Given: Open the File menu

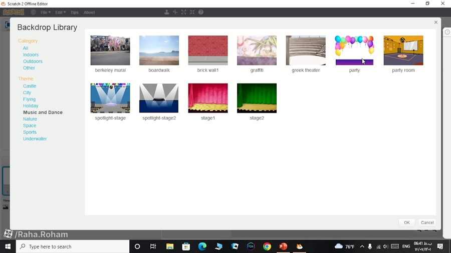Looking at the screenshot, I should tap(46, 12).
